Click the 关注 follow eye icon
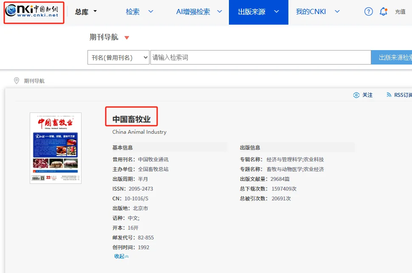The width and height of the screenshot is (412, 273). (357, 95)
